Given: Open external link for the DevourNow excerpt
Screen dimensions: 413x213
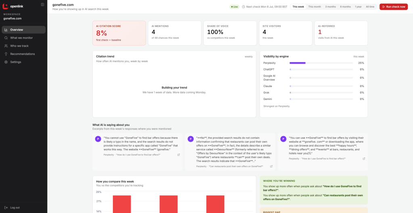Looking at the screenshot, I should pyautogui.click(x=271, y=166).
